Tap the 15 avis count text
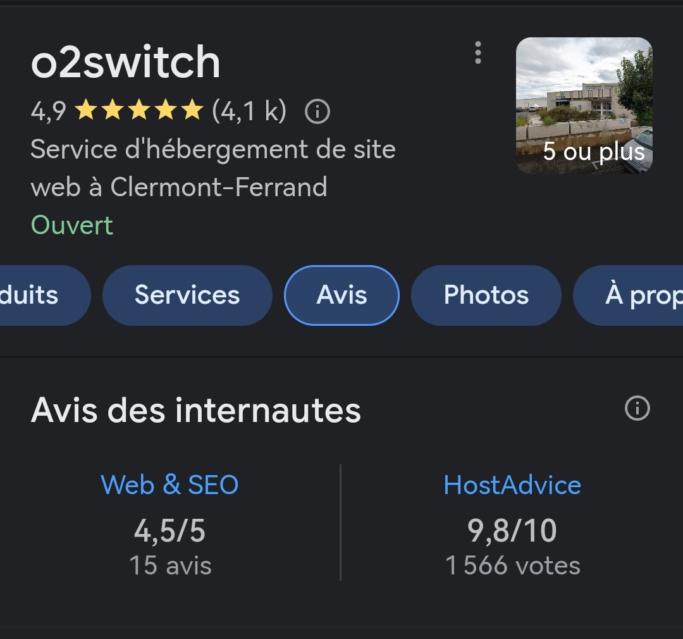Viewport: 683px width, 639px height. pyautogui.click(x=170, y=566)
